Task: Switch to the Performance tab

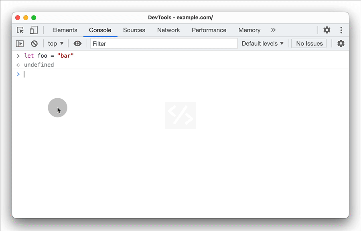Action: [209, 30]
